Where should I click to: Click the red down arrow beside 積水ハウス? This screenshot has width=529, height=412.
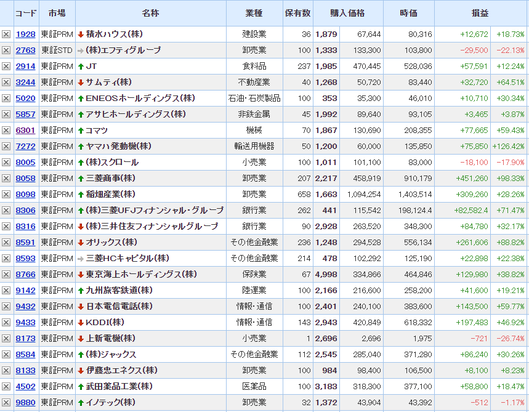[81, 34]
